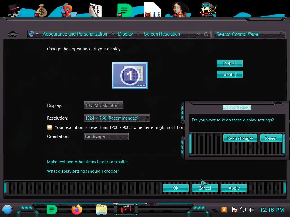Screen dimensions: 290x217
Task: Open the green chat app in taskbar
Action: (52, 210)
